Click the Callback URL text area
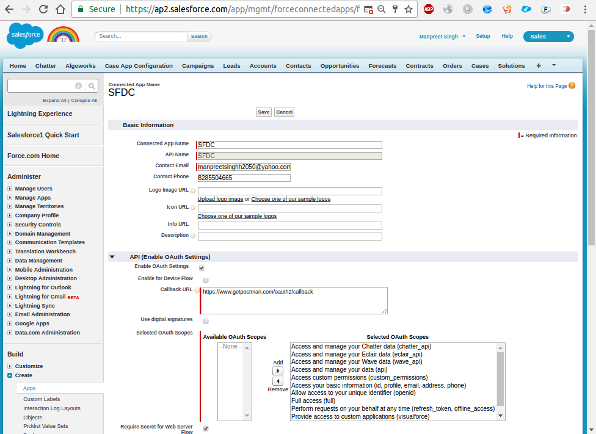 click(x=294, y=300)
